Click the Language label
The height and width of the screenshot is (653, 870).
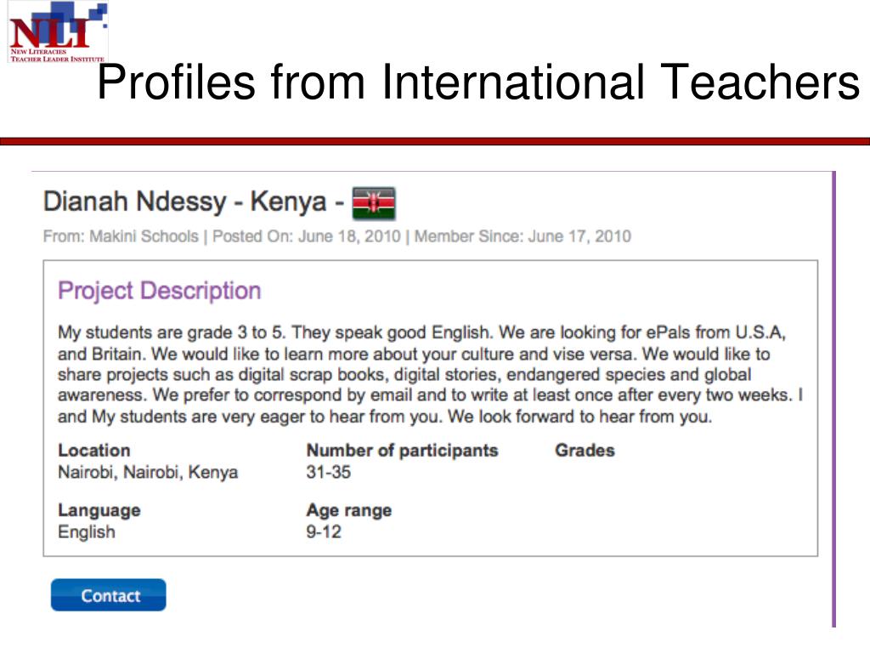(x=99, y=510)
